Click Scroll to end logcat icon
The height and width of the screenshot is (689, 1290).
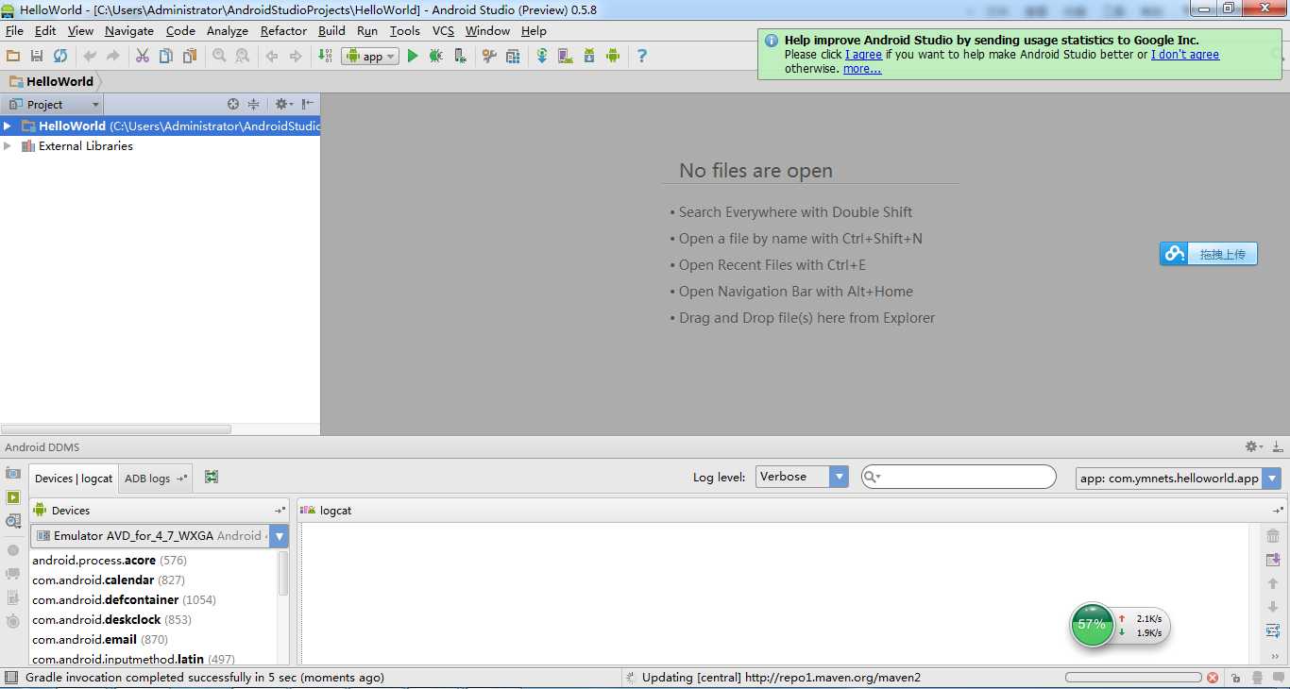tap(1273, 560)
